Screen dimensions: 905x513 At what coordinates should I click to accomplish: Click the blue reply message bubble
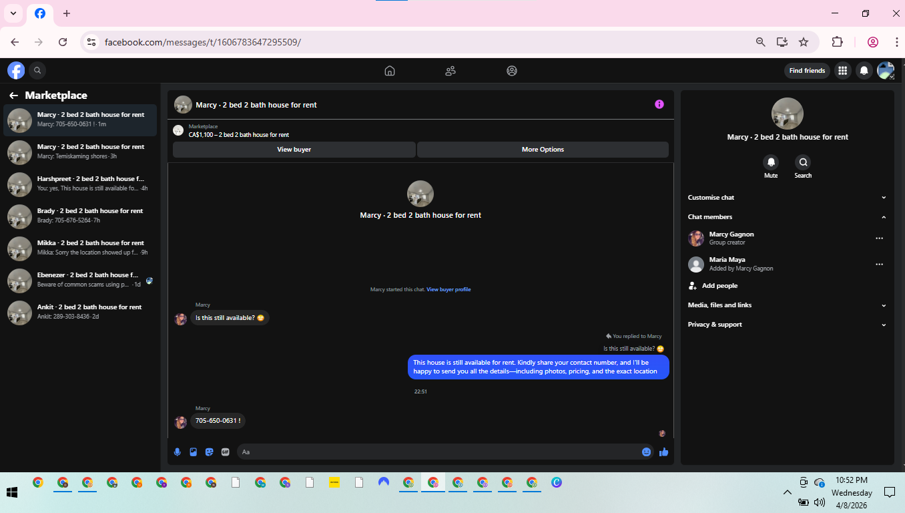point(539,367)
